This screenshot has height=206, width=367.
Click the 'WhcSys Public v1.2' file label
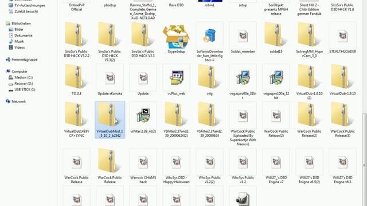(243, 180)
